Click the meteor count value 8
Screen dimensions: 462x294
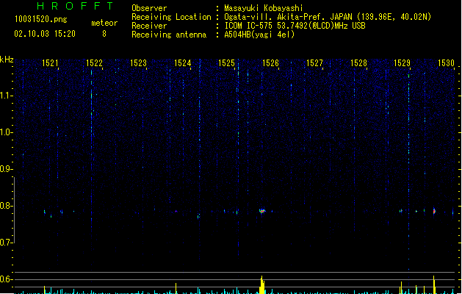[x=104, y=34]
